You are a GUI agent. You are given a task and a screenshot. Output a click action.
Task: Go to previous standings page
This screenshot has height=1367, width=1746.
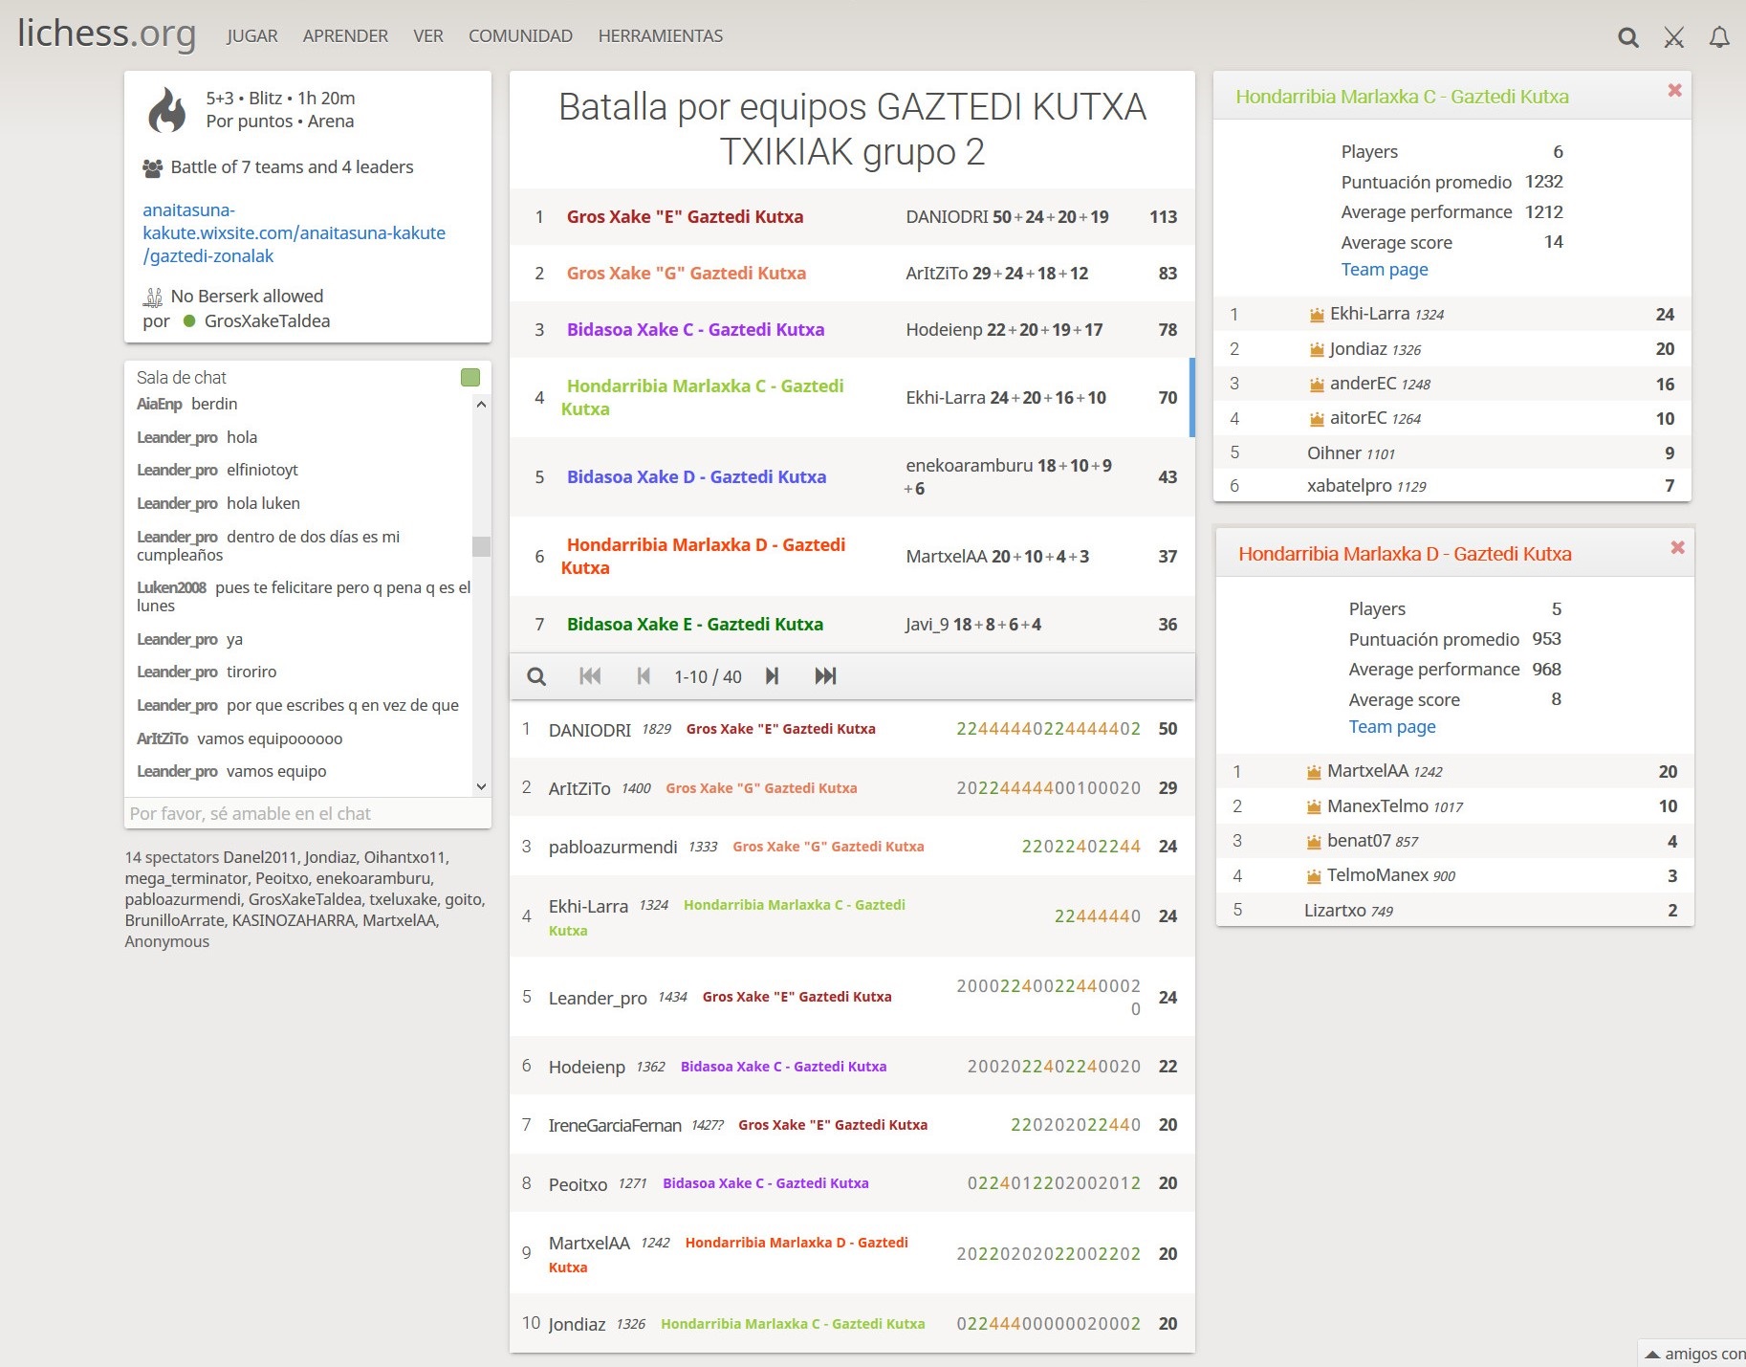tap(644, 676)
